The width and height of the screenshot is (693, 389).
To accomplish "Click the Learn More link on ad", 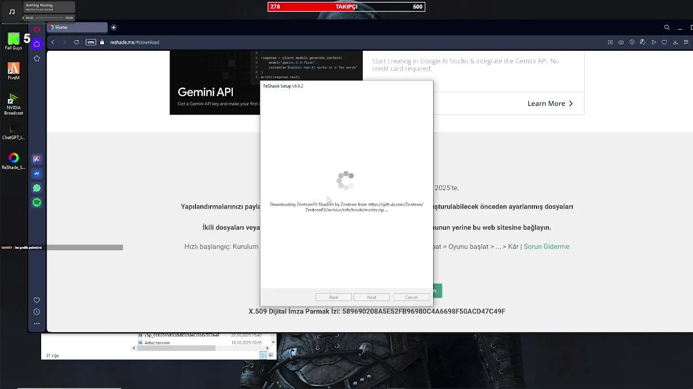I will pos(550,104).
